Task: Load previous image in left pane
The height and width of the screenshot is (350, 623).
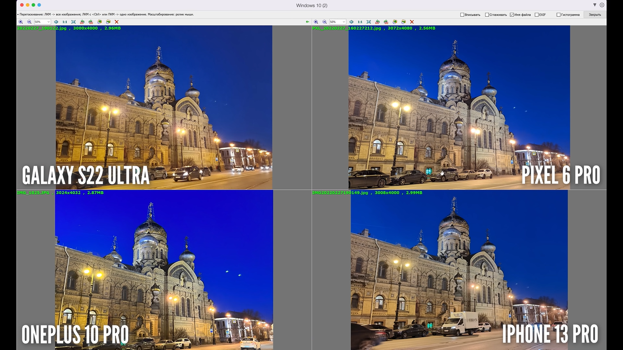Action: click(100, 22)
